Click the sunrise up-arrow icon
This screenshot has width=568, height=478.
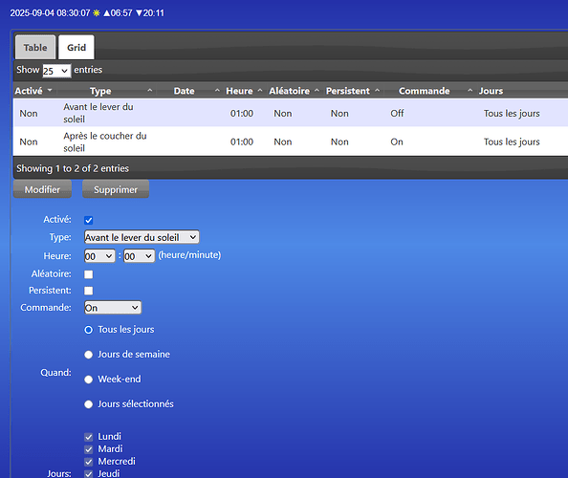106,13
